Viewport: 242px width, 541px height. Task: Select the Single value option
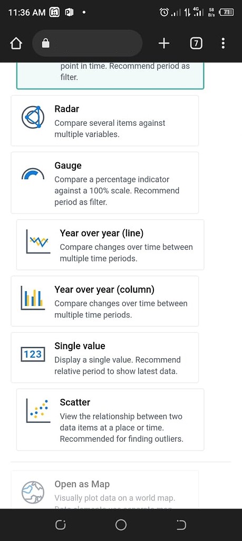(x=105, y=358)
